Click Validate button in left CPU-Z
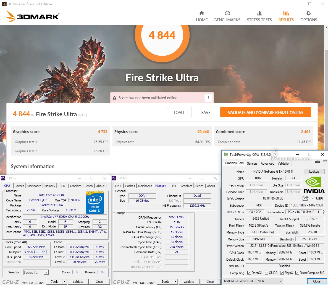The height and width of the screenshot is (285, 328). [78, 282]
